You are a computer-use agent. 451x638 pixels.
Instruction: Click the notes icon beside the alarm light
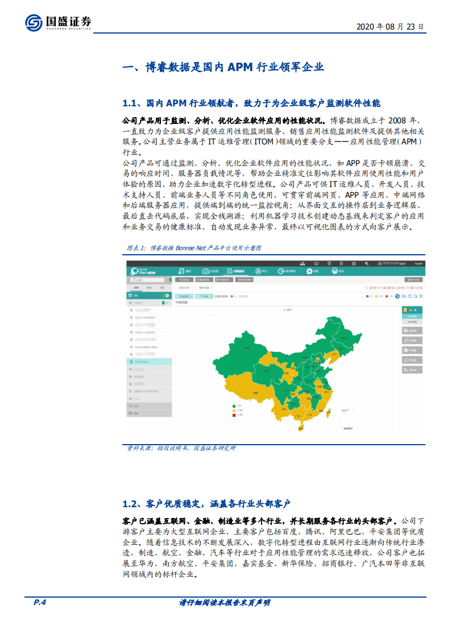coord(329,263)
